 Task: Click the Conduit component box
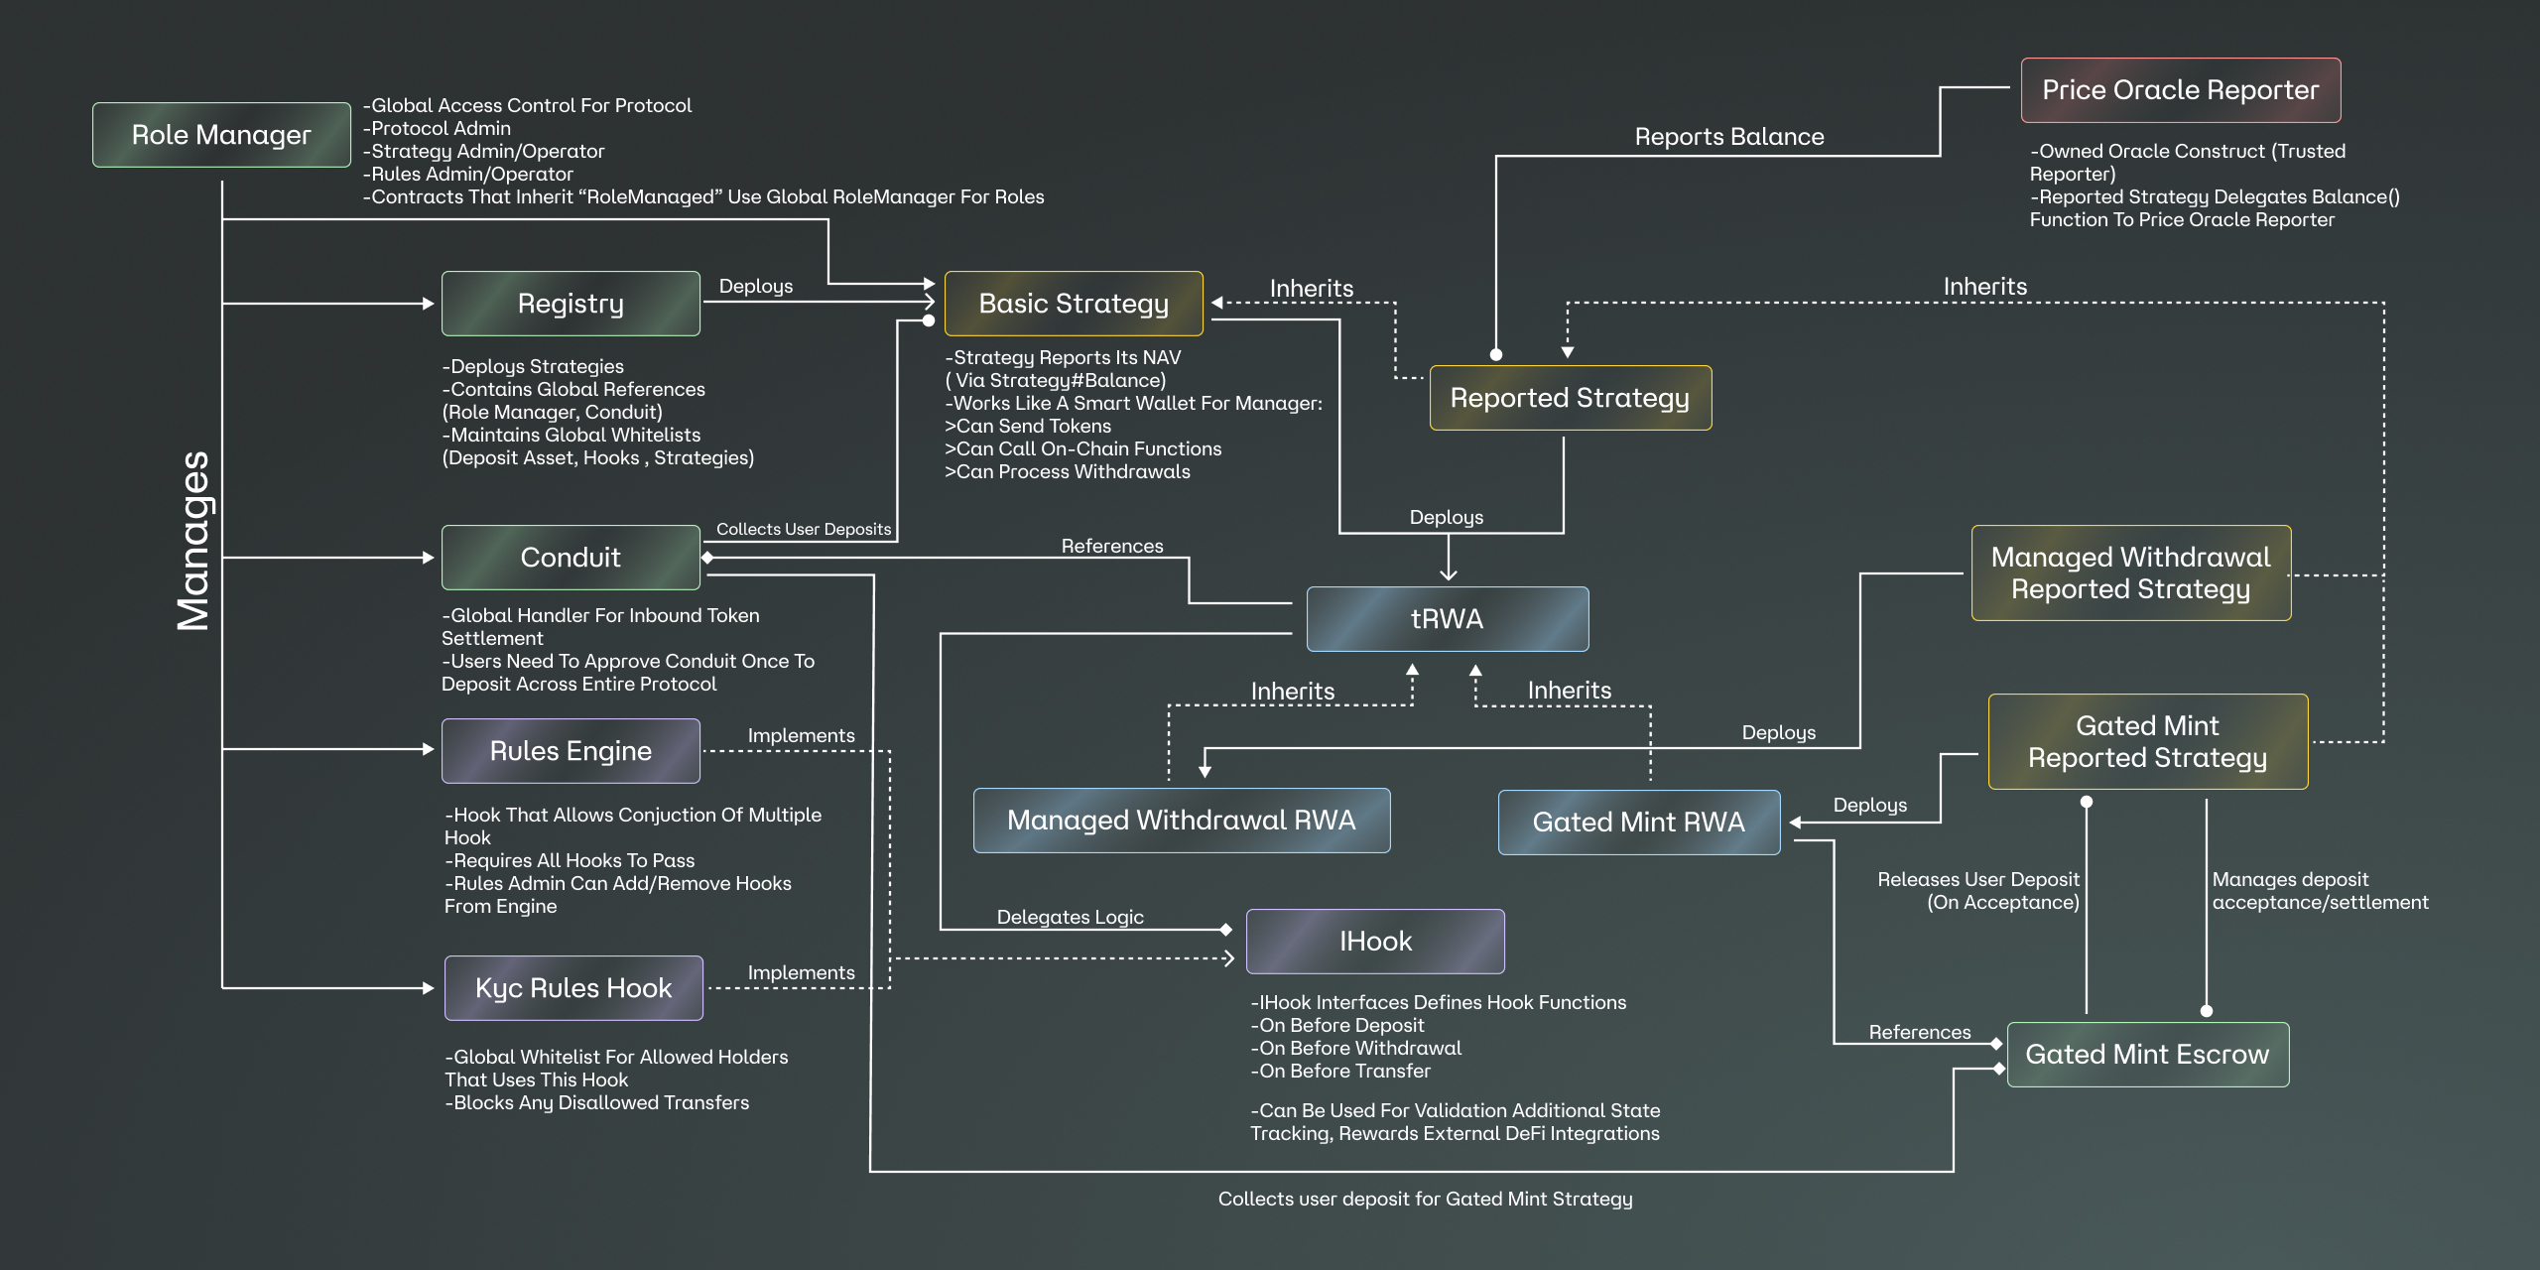[x=571, y=558]
